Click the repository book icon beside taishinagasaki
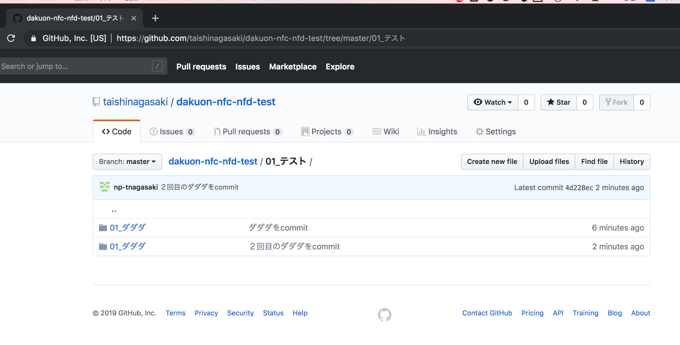Screen dimensions: 680x345 [96, 102]
